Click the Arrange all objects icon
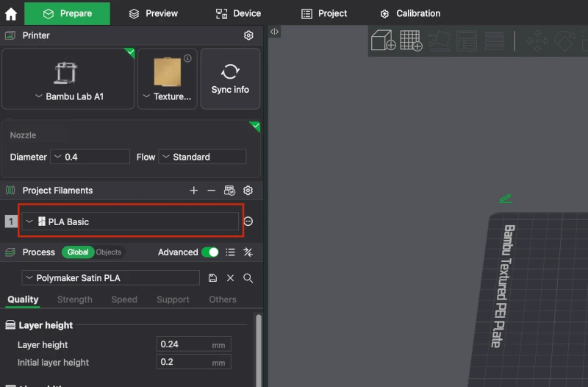Viewport: 588px width, 387px height. click(467, 40)
